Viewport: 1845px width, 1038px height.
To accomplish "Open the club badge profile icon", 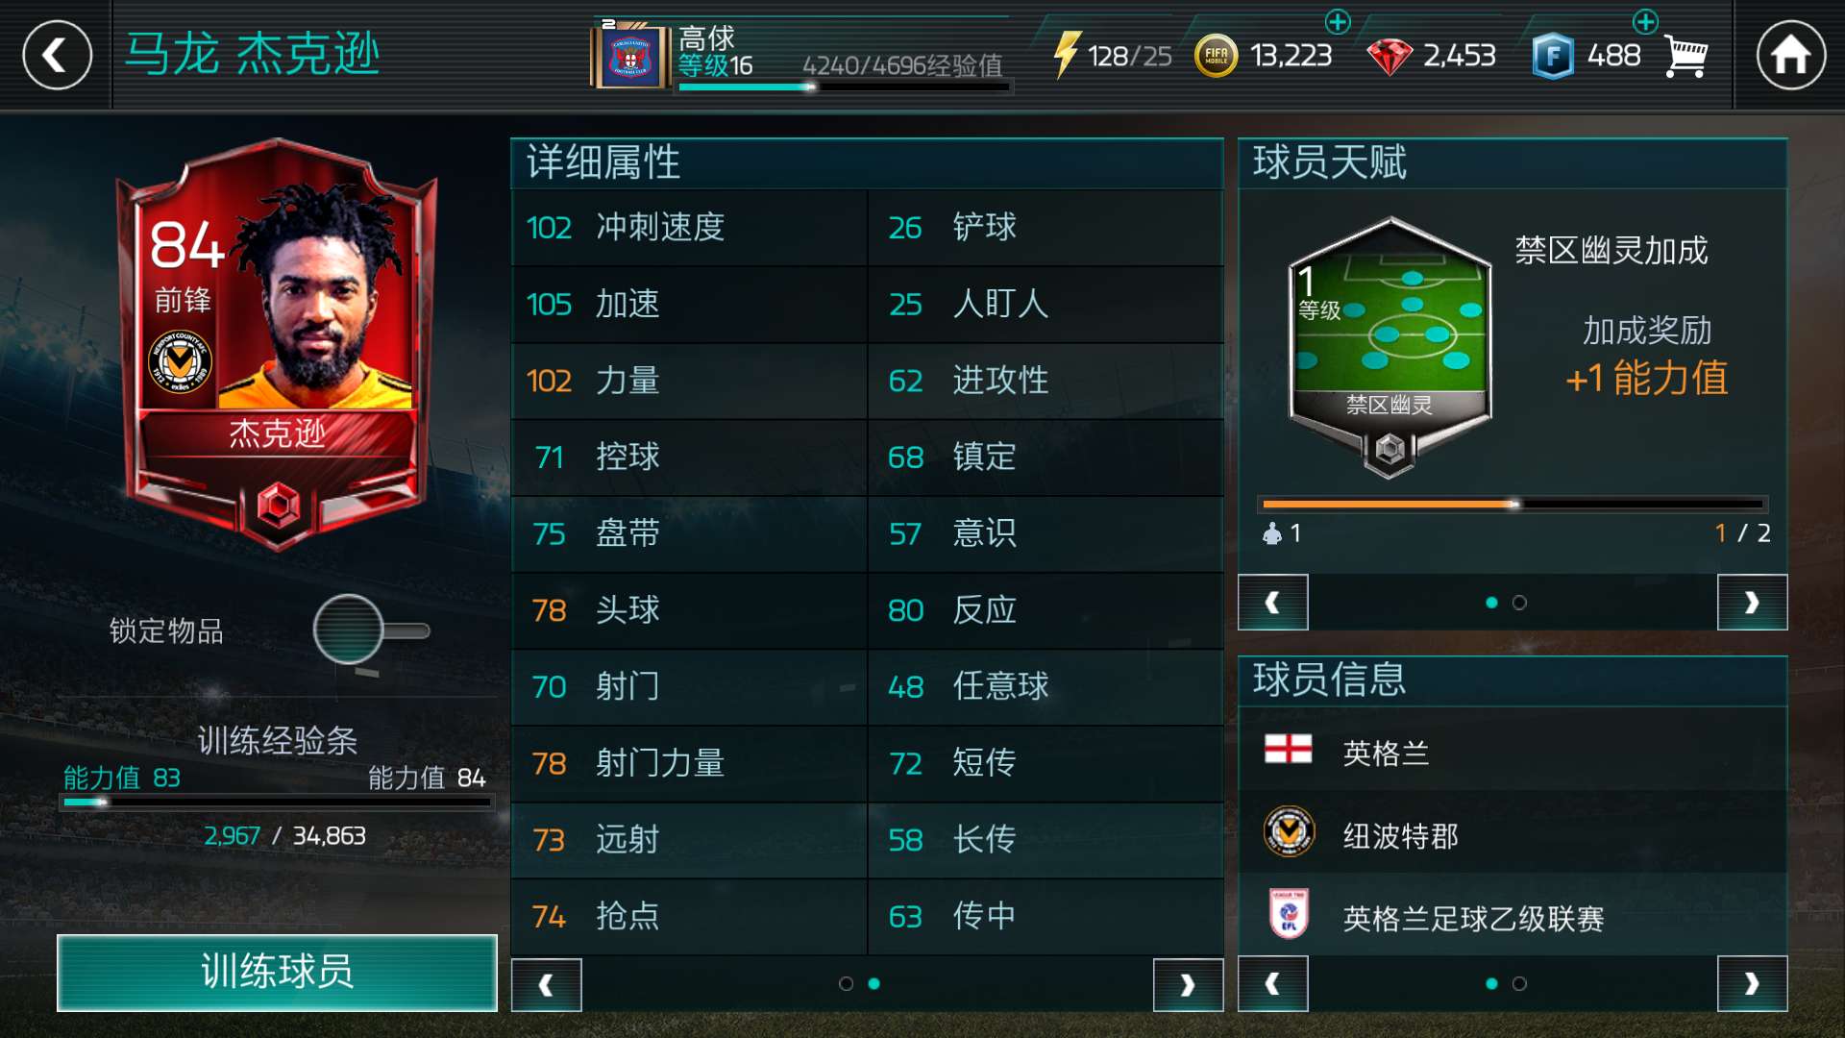I will [630, 57].
